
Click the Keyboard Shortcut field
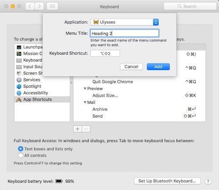pyautogui.click(x=105, y=53)
